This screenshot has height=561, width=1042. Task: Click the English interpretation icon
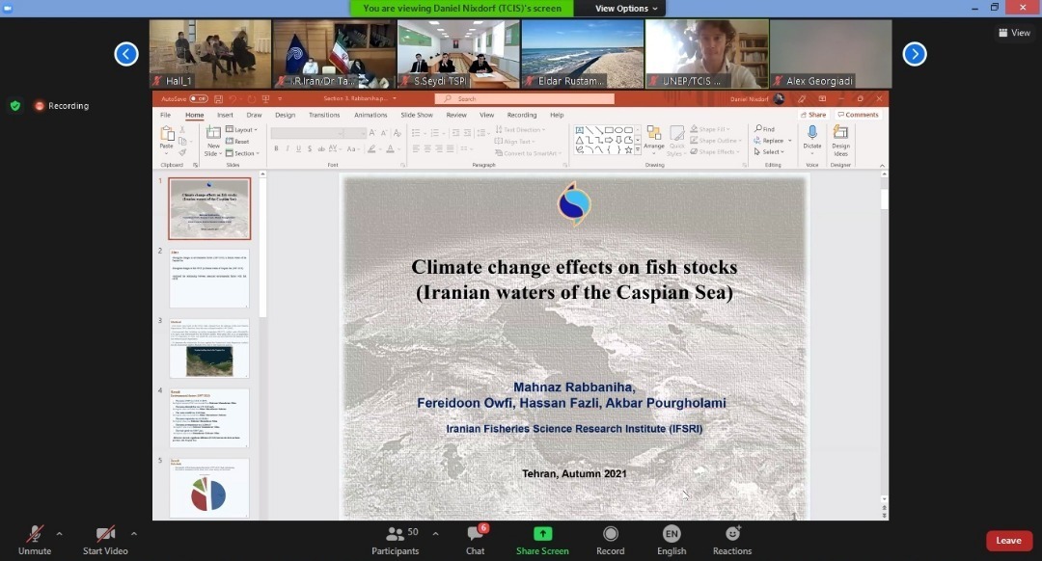tap(672, 534)
